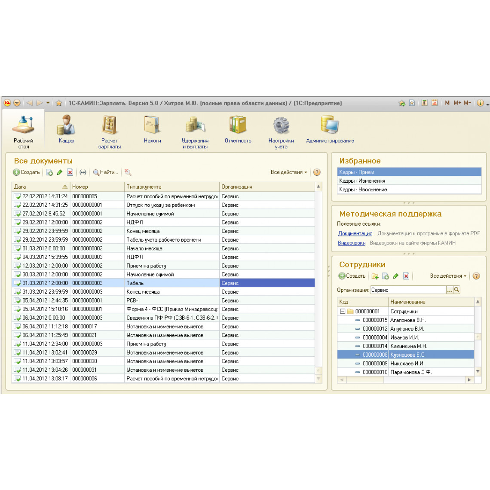490x490 pixels.
Task: Click the Организация input field
Action: pyautogui.click(x=408, y=290)
